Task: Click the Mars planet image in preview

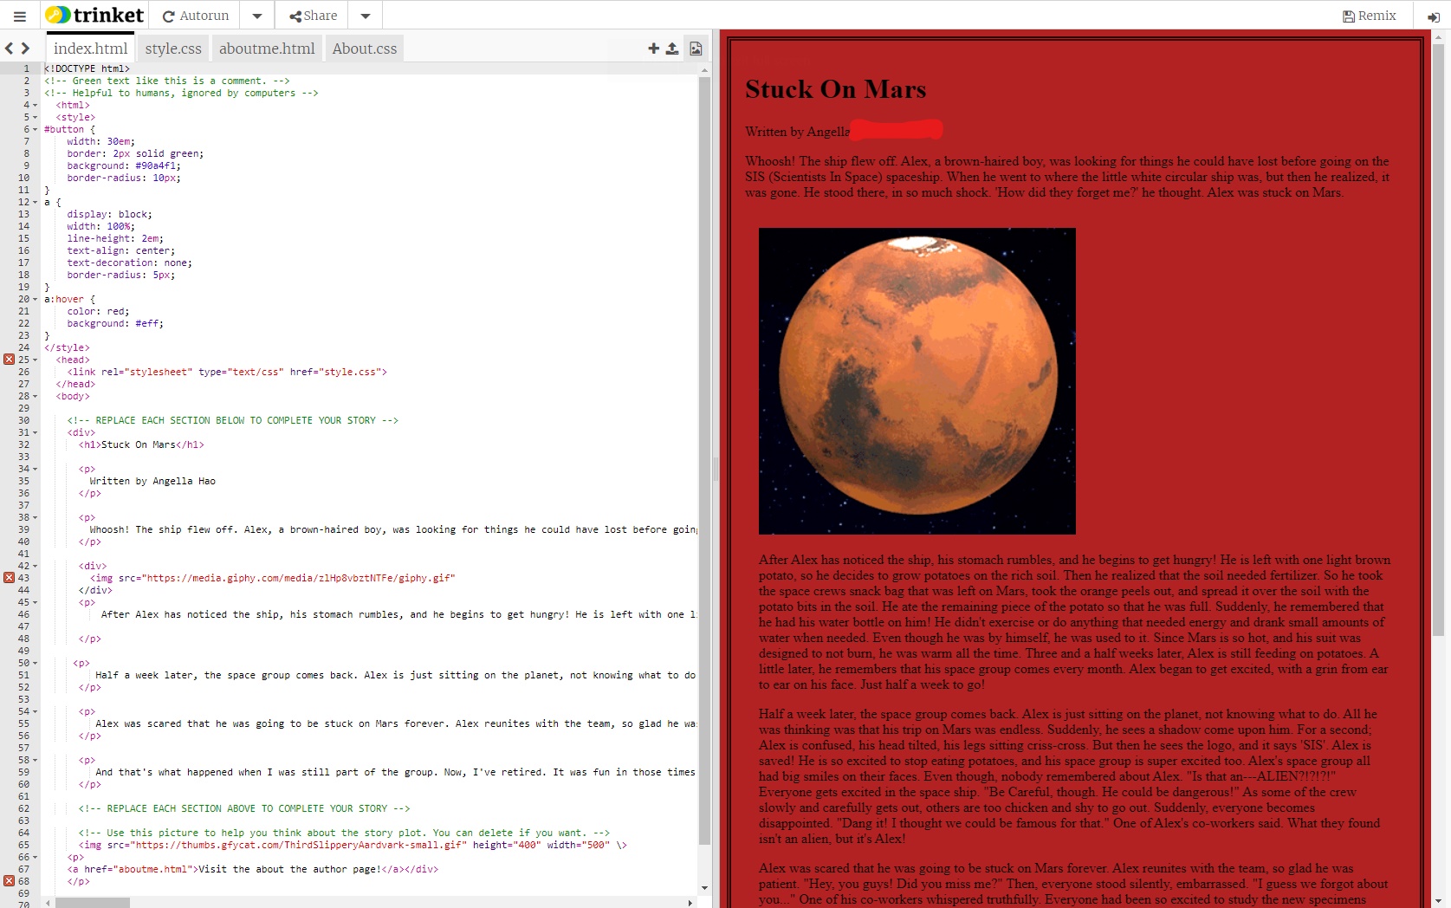Action: tap(916, 381)
